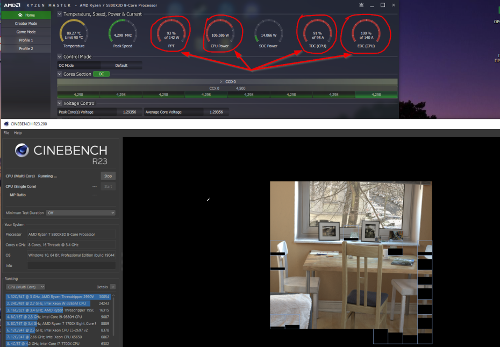The width and height of the screenshot is (500, 347).
Task: Click the Processor name field
Action: 72,235
